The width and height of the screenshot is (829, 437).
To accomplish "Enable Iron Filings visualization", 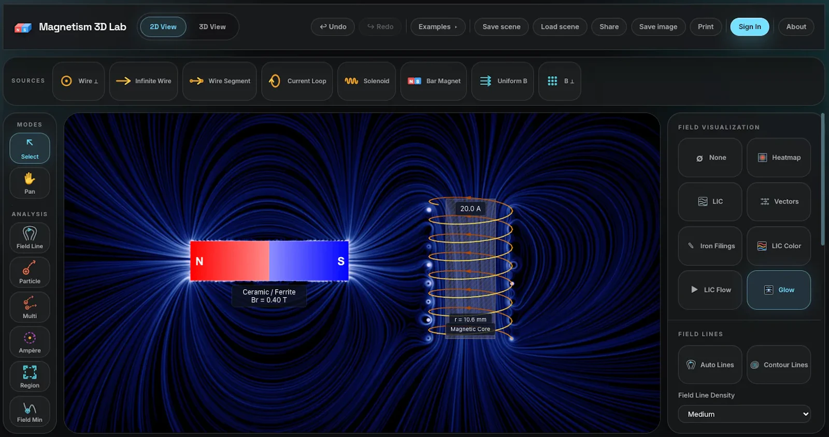I will (710, 246).
